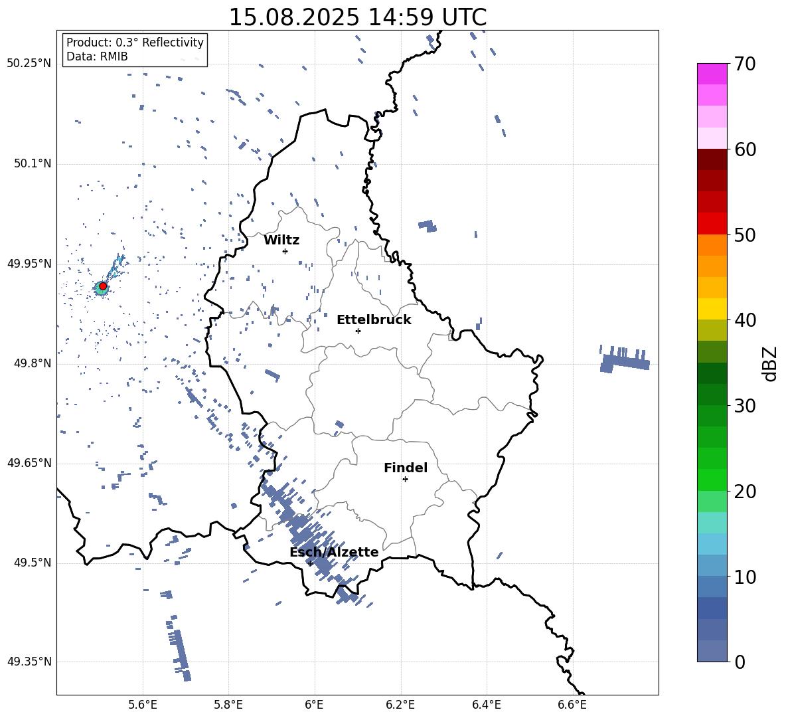This screenshot has height=718, width=786.
Task: Pick the bright red swatch above 50 dBZ
Action: pyautogui.click(x=712, y=224)
